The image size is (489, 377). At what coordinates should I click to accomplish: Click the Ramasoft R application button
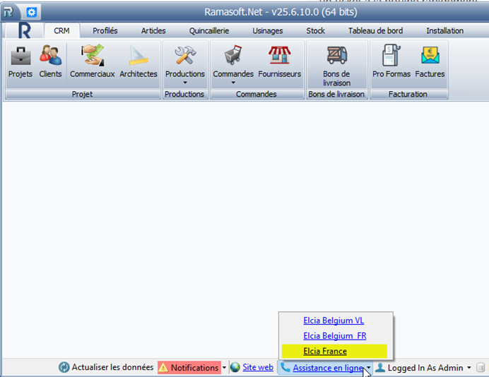click(23, 31)
